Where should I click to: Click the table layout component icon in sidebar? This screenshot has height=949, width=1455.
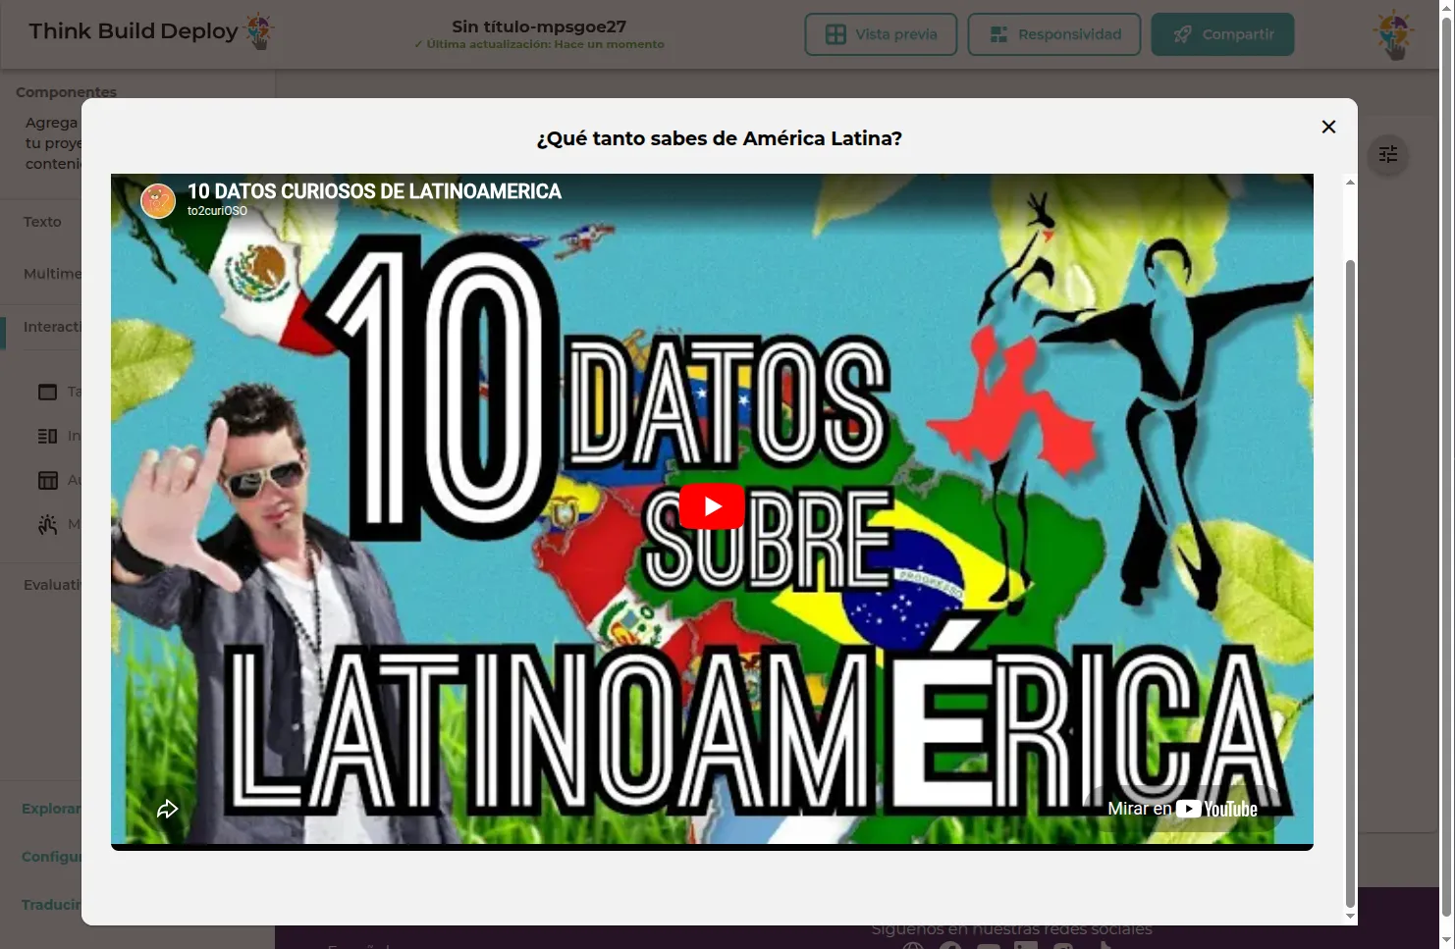click(x=47, y=480)
